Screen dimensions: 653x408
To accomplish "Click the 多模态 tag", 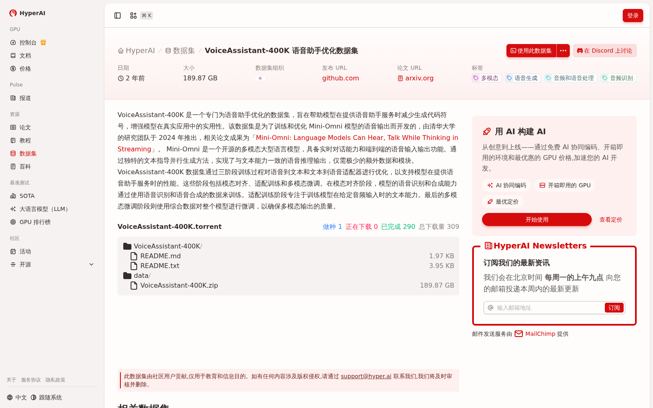I will [x=486, y=78].
